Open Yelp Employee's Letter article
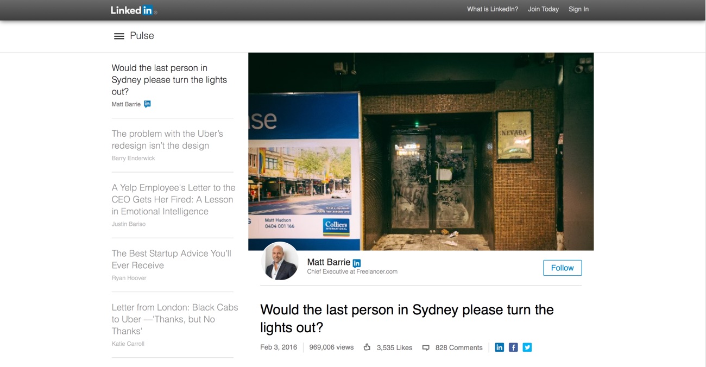The height and width of the screenshot is (367, 706). point(174,199)
